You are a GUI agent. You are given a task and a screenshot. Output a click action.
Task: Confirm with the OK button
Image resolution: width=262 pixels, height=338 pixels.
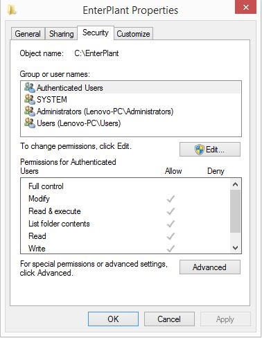[113, 319]
